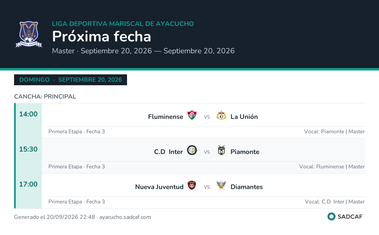Click the Diamantes team crest
The width and height of the screenshot is (379, 235).
click(221, 185)
